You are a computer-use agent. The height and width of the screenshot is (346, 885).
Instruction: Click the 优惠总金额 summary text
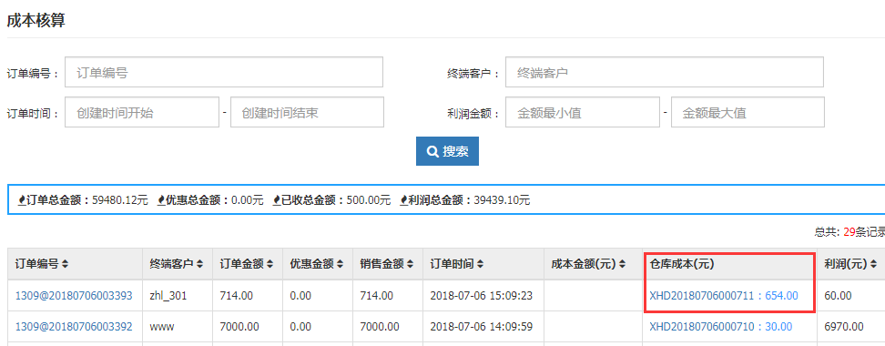tap(210, 199)
